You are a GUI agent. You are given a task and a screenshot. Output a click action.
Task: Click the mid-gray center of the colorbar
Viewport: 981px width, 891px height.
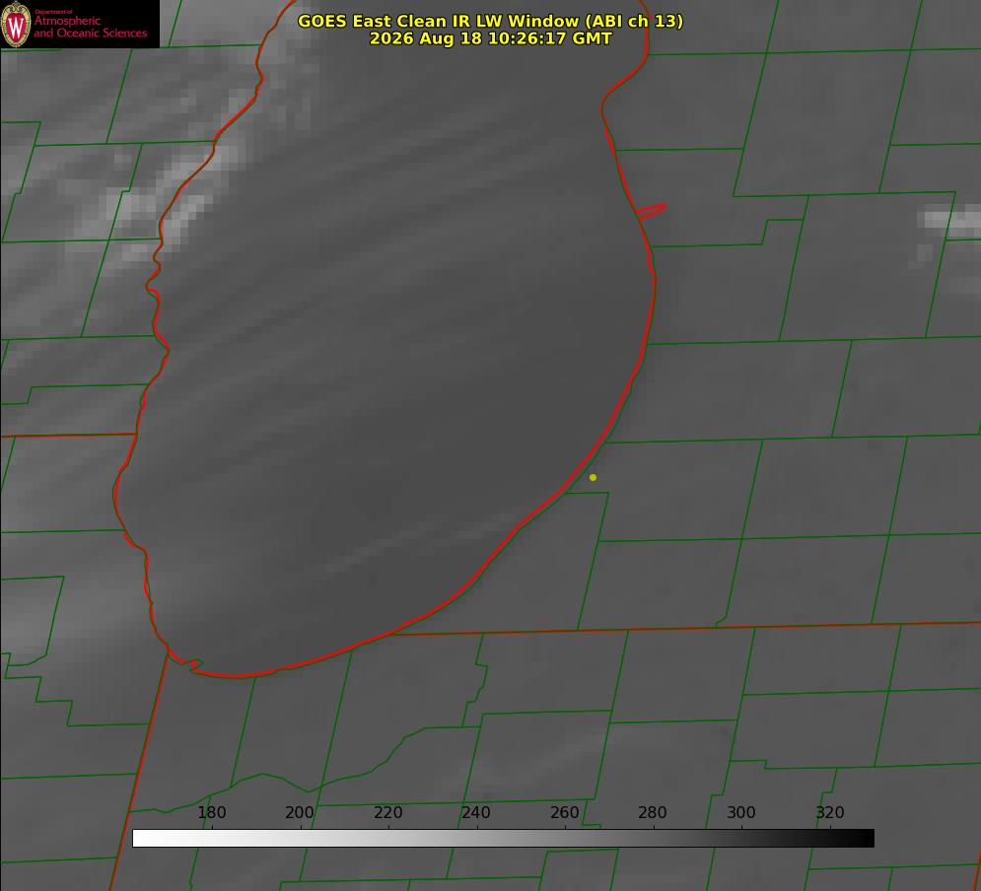point(503,839)
